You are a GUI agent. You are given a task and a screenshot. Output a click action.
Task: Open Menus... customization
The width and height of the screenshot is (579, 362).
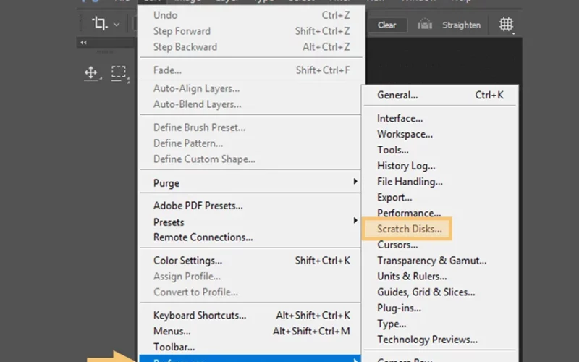coord(250,332)
